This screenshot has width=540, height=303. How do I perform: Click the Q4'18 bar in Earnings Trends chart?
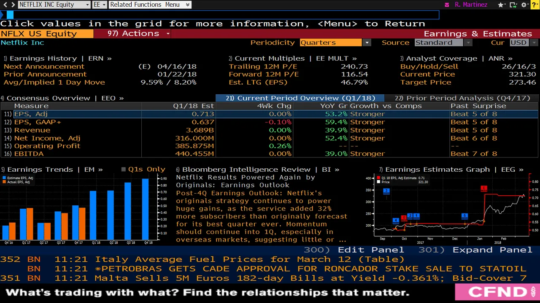click(x=145, y=209)
